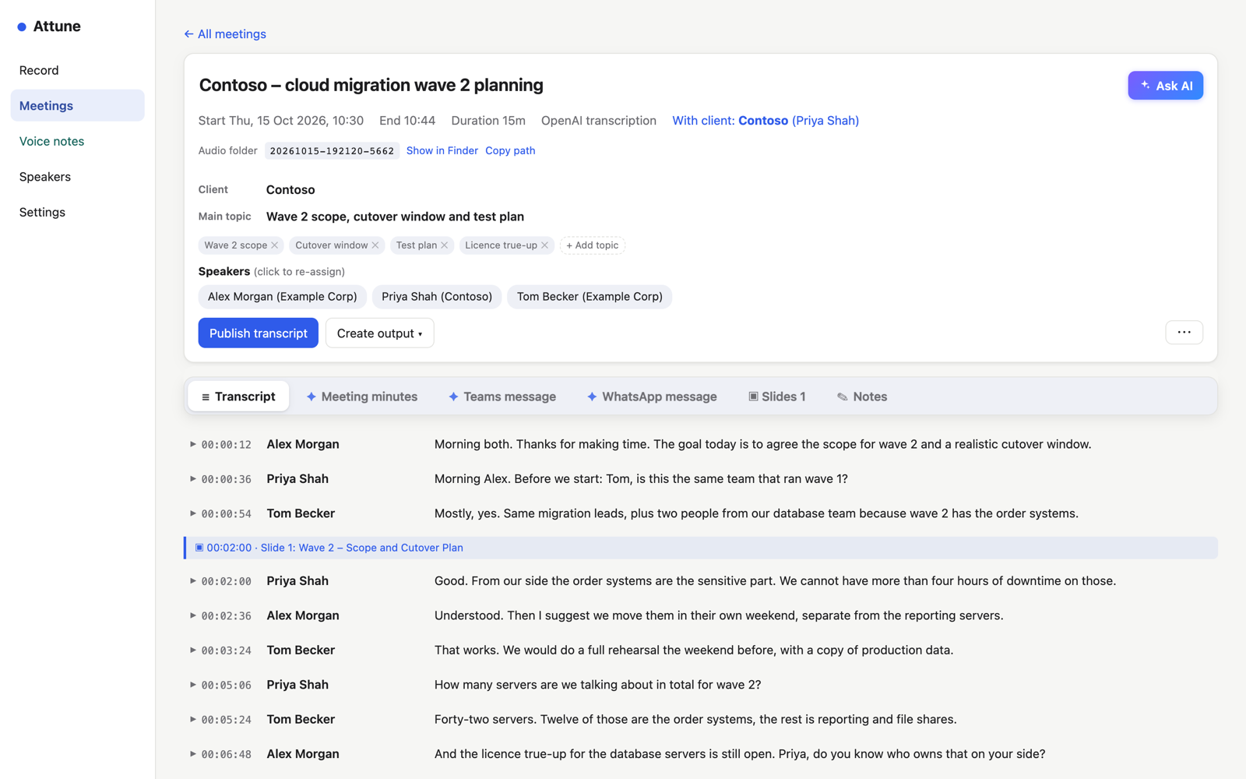Open Voice notes in the sidebar

[77, 141]
